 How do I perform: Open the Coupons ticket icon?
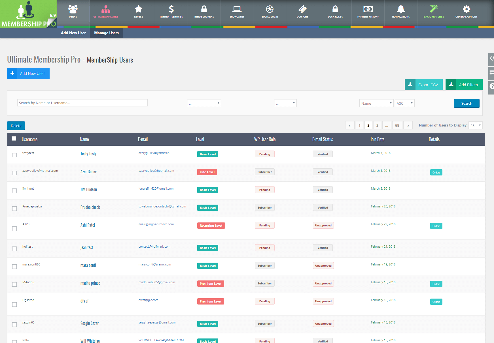tap(302, 9)
